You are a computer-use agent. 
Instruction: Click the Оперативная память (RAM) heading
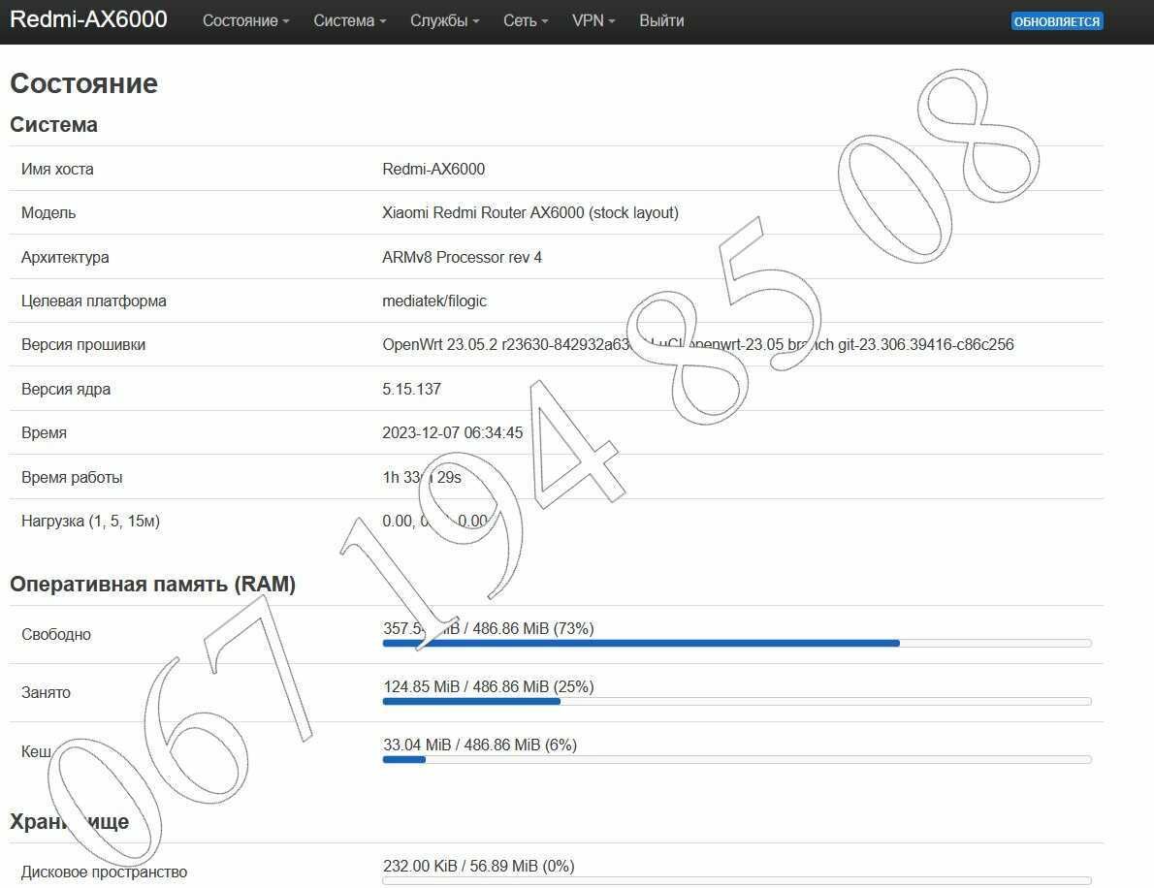pyautogui.click(x=152, y=585)
